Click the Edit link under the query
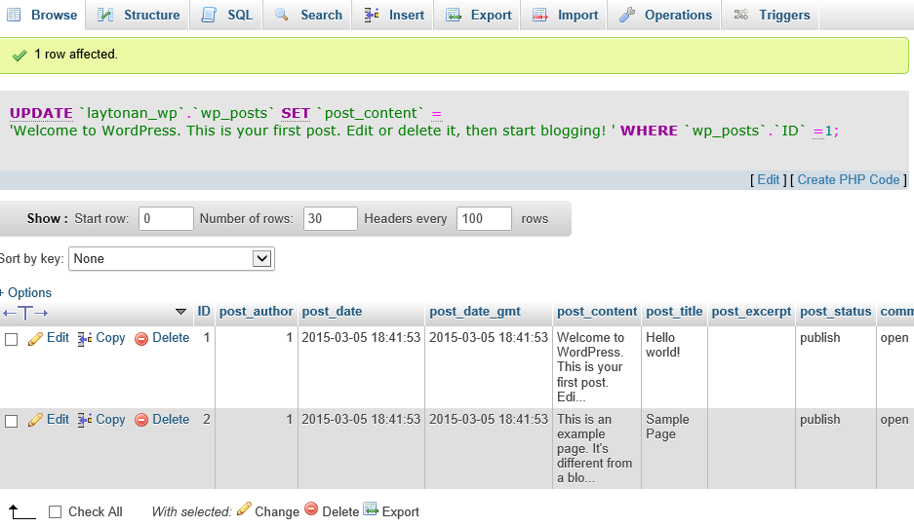914x527 pixels. tap(769, 180)
